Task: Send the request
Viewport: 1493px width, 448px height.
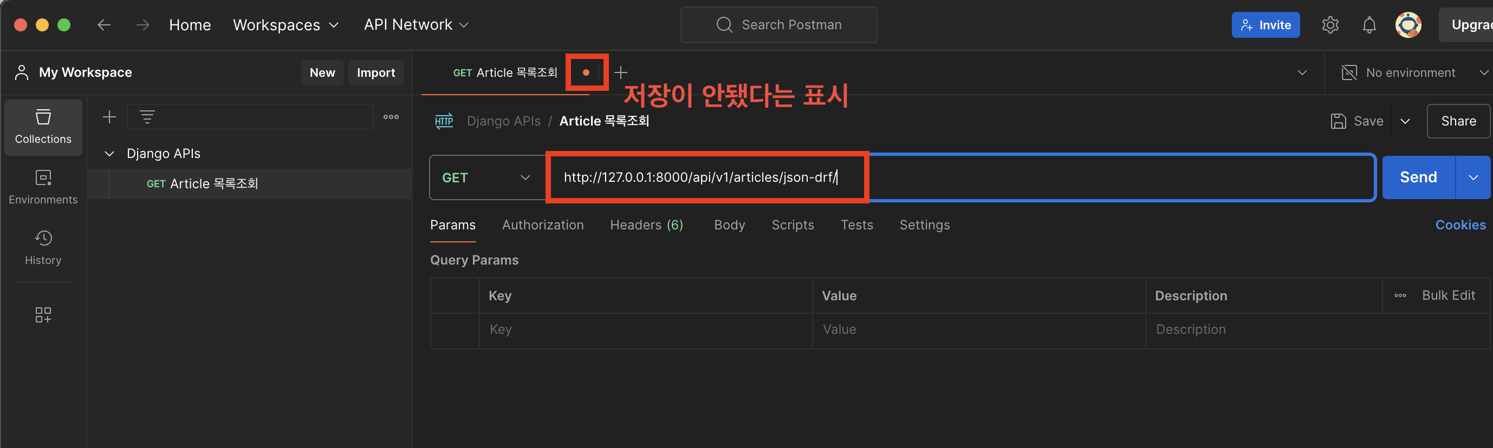Action: pos(1418,177)
